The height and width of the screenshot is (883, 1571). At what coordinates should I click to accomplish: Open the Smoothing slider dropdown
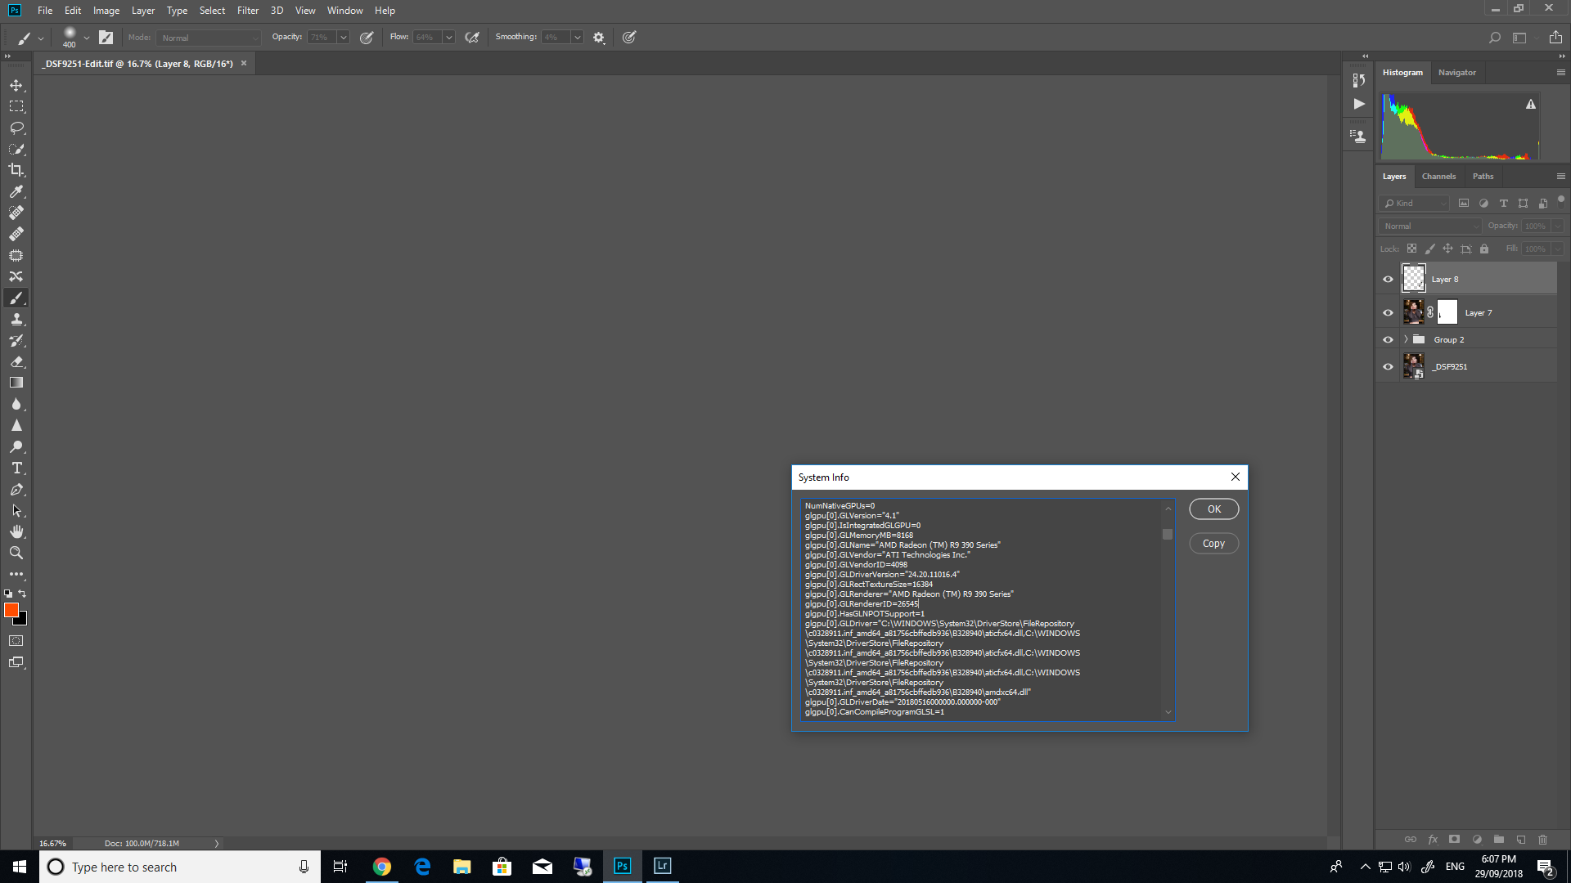577,38
